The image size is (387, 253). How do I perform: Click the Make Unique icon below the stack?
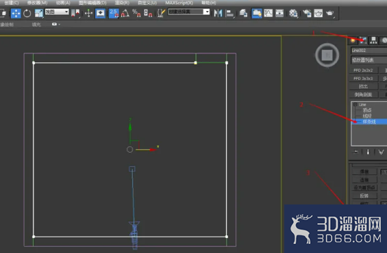point(381,152)
